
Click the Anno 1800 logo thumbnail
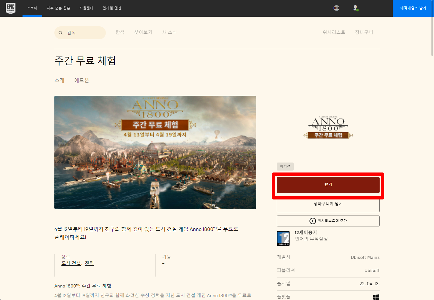(x=328, y=128)
